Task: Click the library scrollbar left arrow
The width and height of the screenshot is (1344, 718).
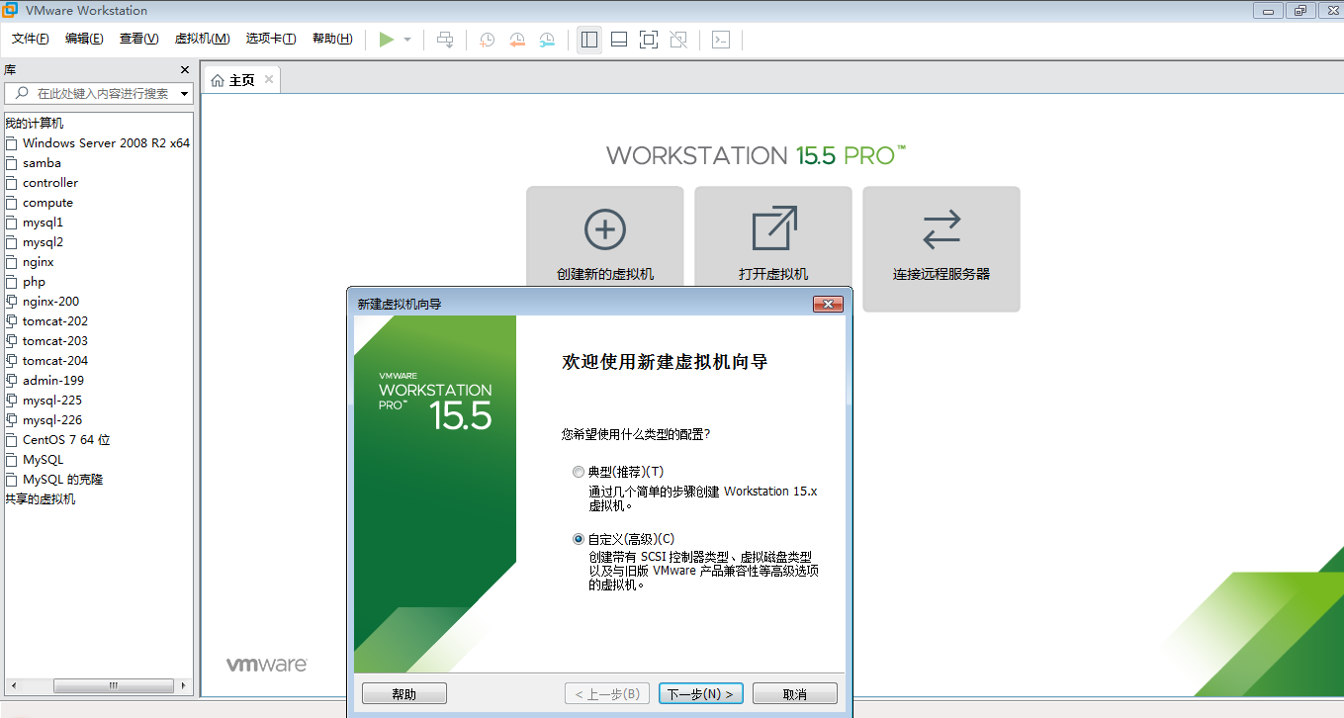Action: (13, 685)
